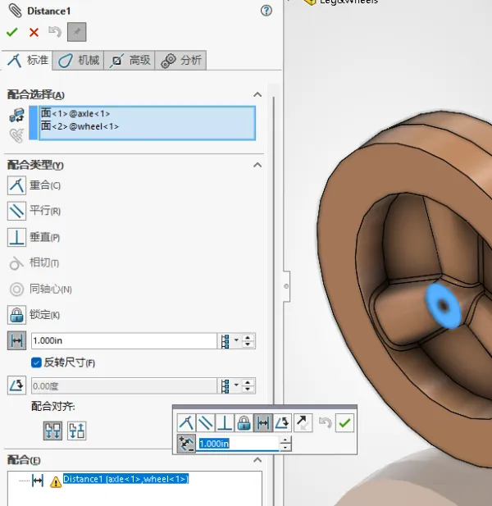The width and height of the screenshot is (492, 506).
Task: Choose the 平行 parallel mate
Action: tap(16, 211)
